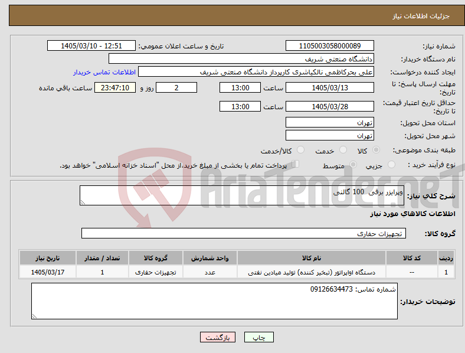The image size is (465, 353).
Task: Click the buyer notes text area with phone number
Action: click(x=214, y=301)
